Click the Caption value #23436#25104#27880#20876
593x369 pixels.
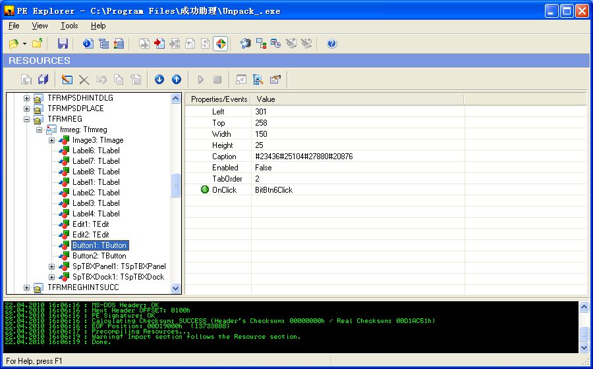click(x=304, y=157)
